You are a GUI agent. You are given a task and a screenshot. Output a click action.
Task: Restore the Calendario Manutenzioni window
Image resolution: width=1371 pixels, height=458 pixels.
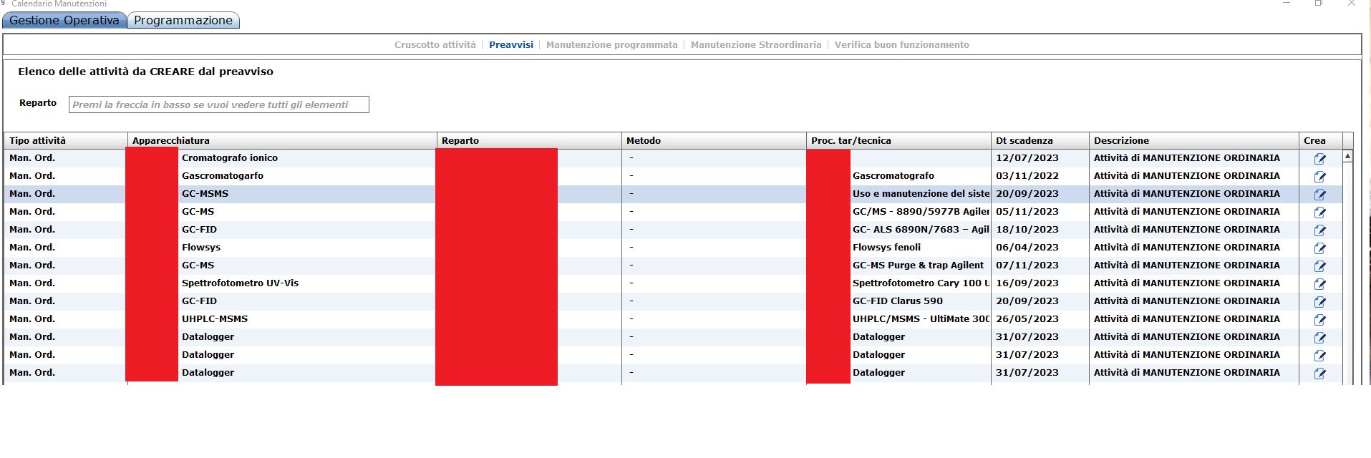point(1318,4)
